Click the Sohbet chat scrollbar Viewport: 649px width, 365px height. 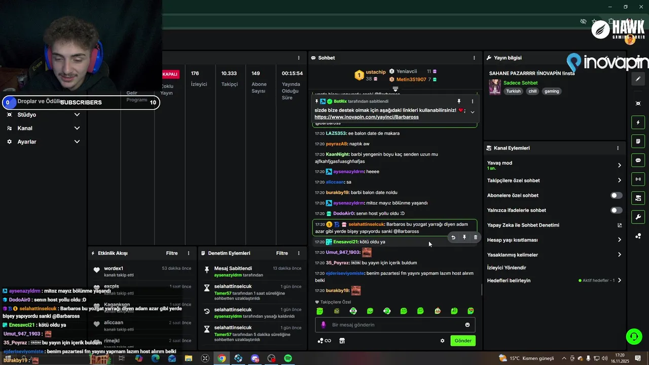(x=482, y=290)
